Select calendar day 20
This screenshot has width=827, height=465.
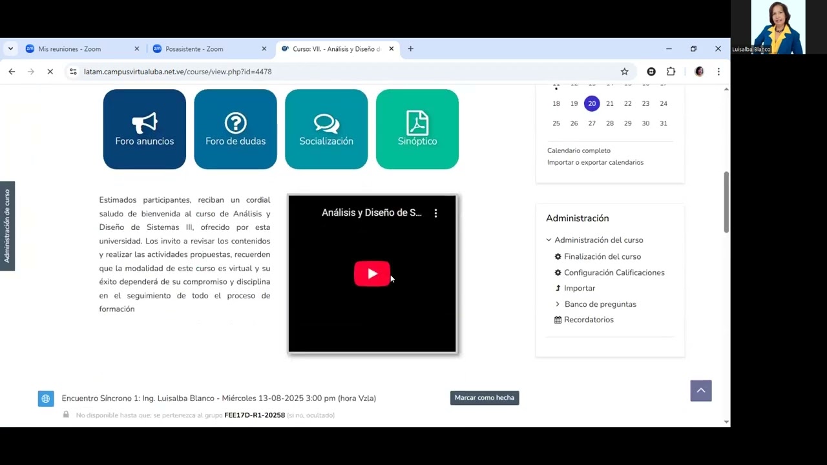[x=592, y=103]
